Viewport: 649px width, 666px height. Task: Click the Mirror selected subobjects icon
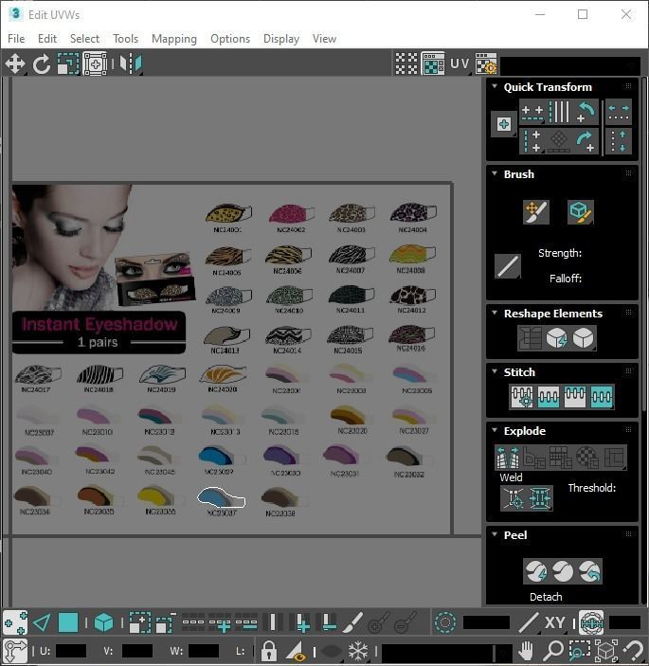[x=131, y=64]
